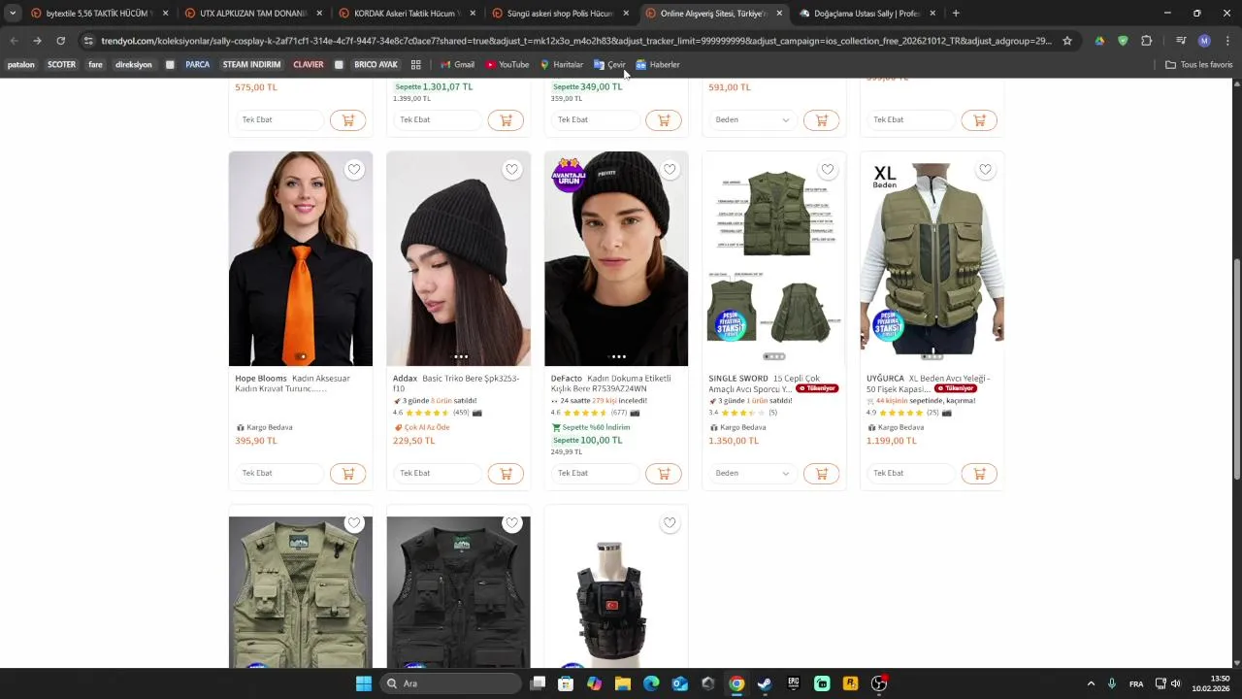
Task: Switch to KORDAK Askeri Taktik Hücum tab
Action: coord(407,14)
